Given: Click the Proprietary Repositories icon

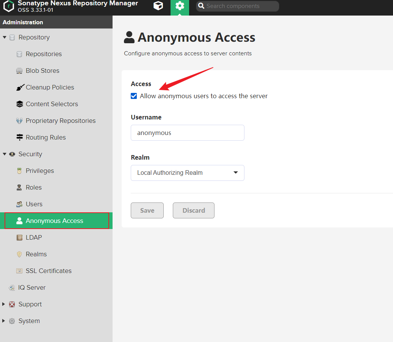Looking at the screenshot, I should [x=19, y=121].
